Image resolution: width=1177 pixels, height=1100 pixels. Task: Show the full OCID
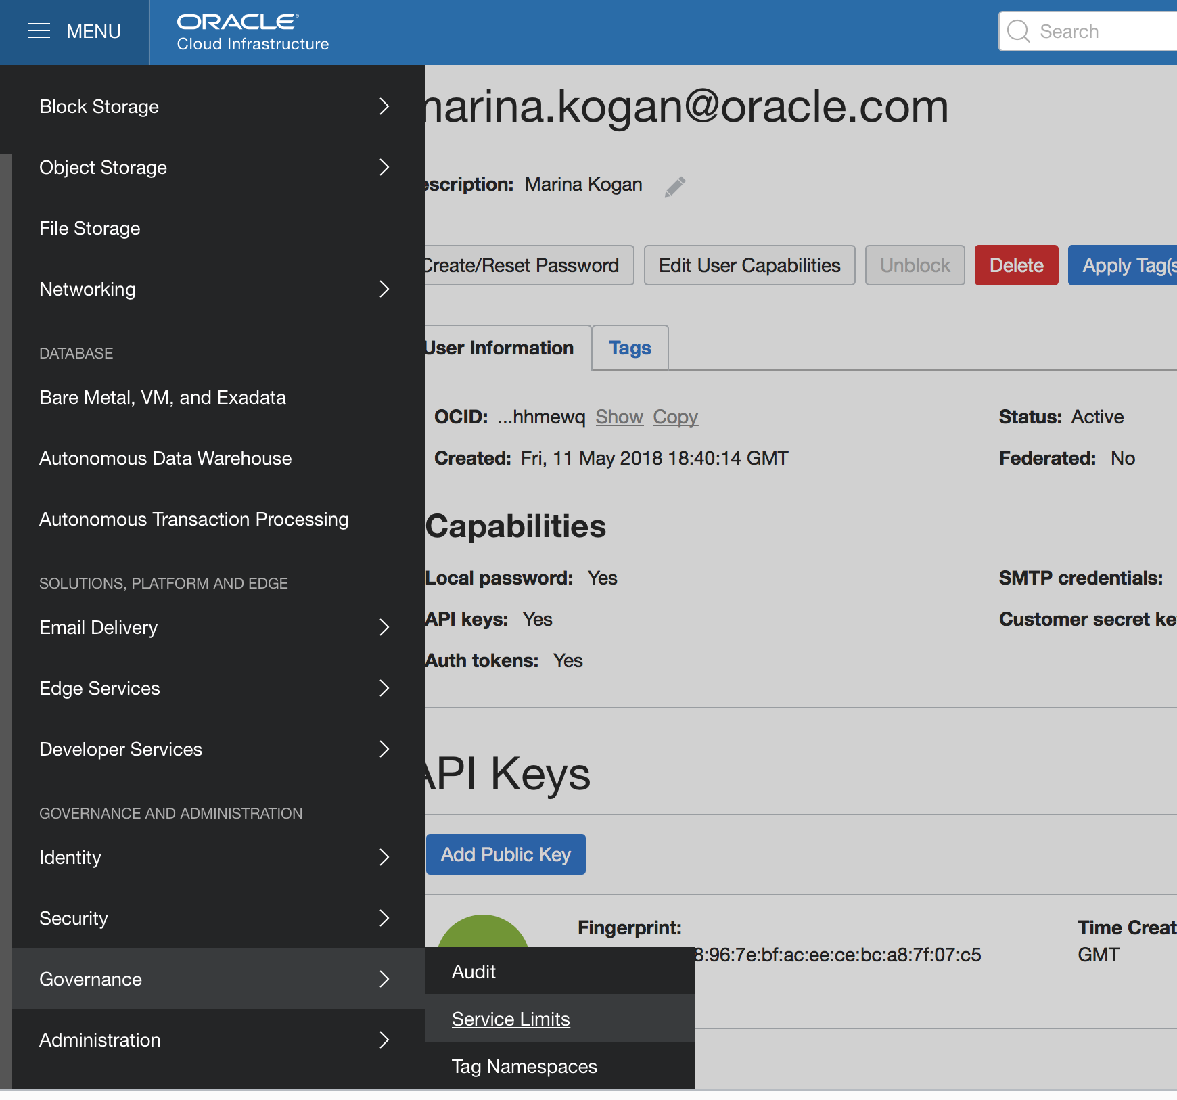point(619,417)
